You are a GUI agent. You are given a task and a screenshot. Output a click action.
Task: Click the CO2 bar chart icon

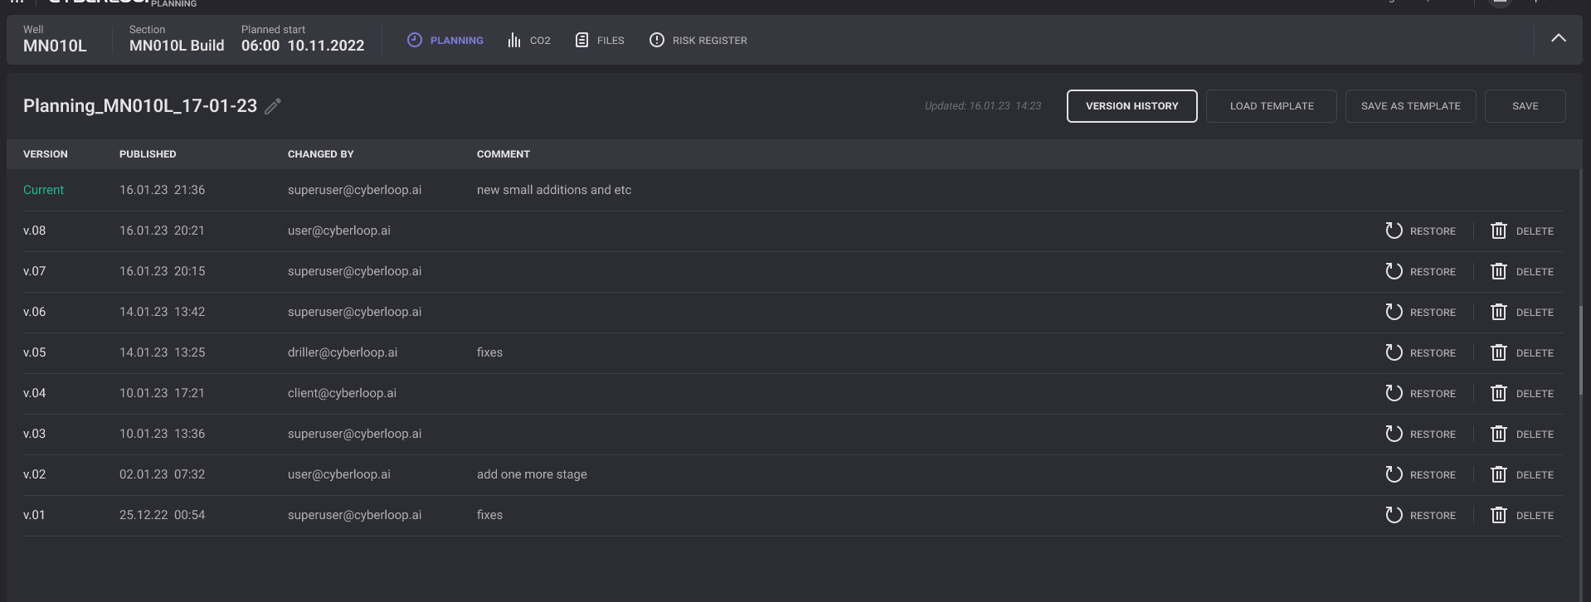point(514,40)
